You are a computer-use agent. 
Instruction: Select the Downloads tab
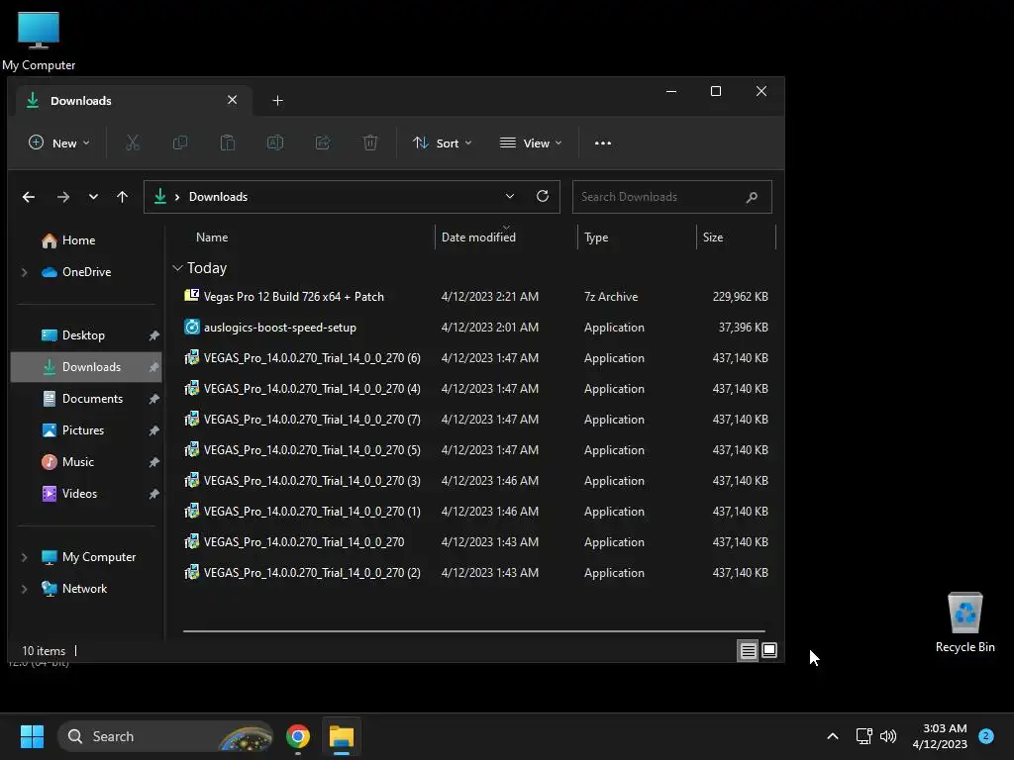134,101
